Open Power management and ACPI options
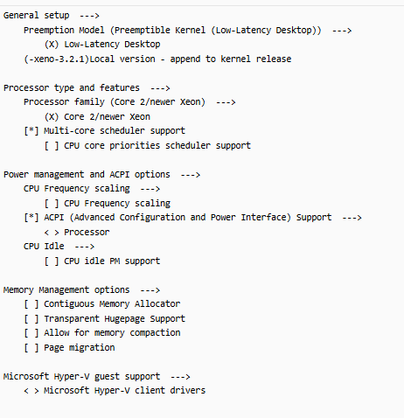 tap(101, 174)
